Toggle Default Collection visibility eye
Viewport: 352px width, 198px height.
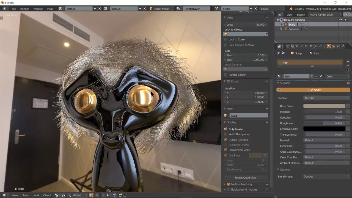click(340, 20)
